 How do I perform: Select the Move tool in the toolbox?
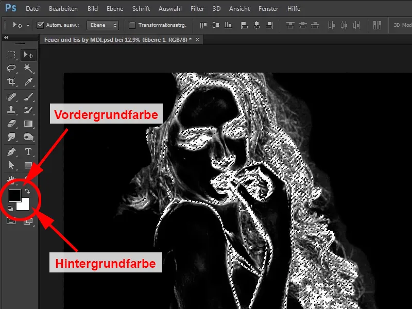(x=28, y=55)
